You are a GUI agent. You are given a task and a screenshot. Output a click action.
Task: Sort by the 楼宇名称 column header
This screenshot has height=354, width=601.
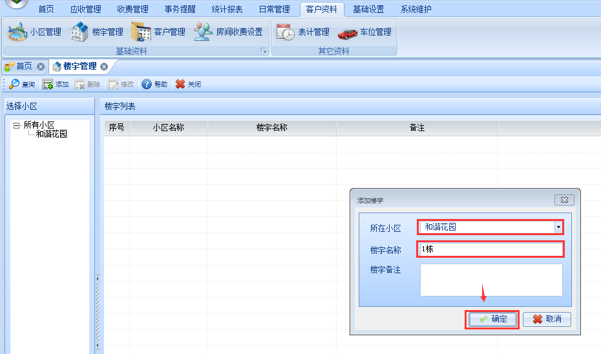coord(272,128)
